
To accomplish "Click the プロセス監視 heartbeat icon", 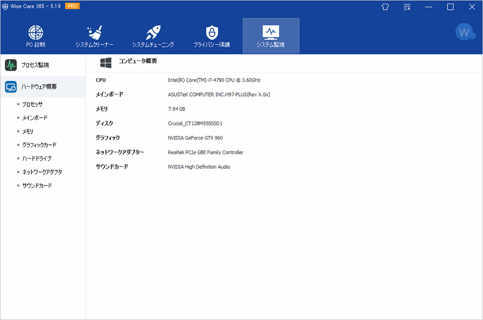I will pyautogui.click(x=11, y=65).
